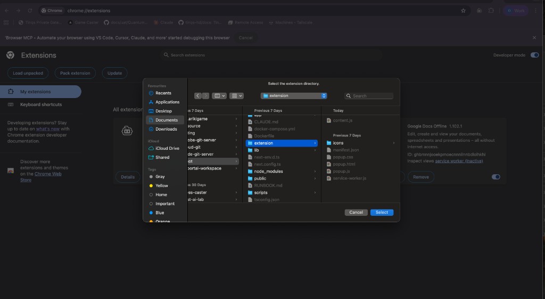Disable the Google Docs Offline extension toggle
The height and width of the screenshot is (299, 545).
click(x=496, y=177)
